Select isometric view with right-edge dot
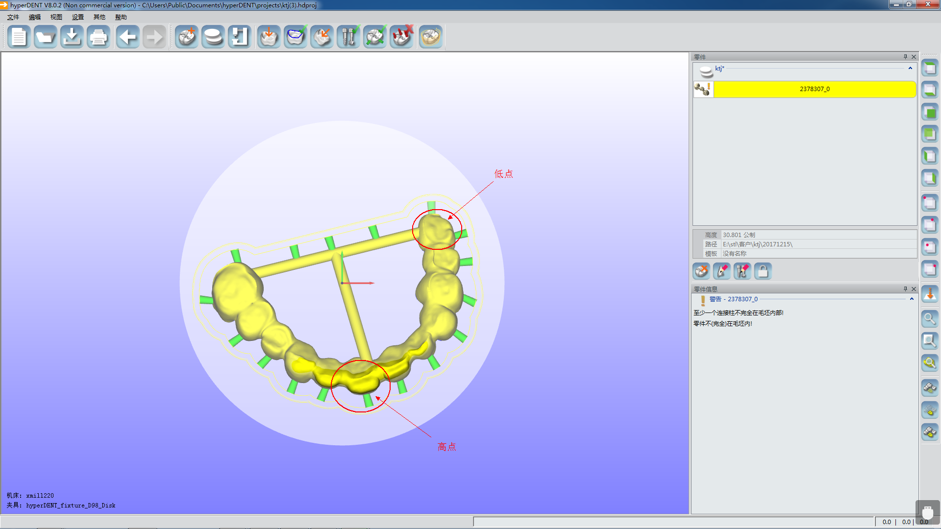This screenshot has height=529, width=941. (x=930, y=269)
